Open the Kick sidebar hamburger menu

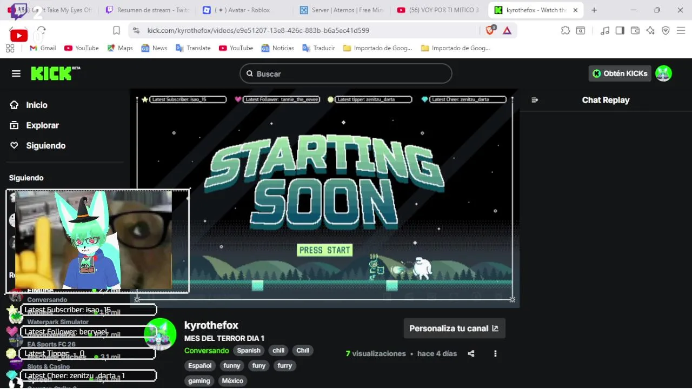coord(16,73)
